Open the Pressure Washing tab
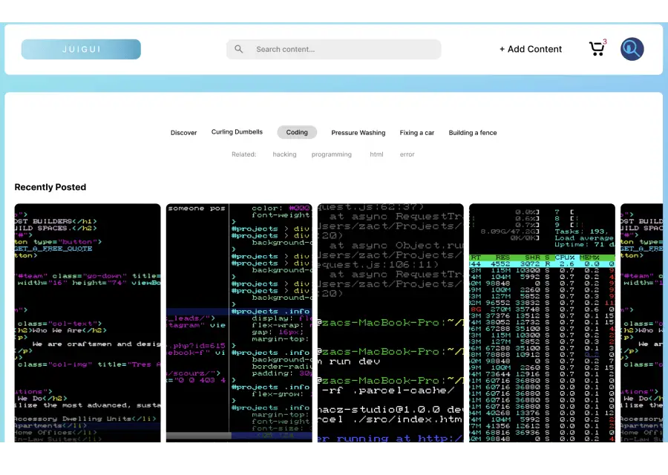 click(358, 133)
